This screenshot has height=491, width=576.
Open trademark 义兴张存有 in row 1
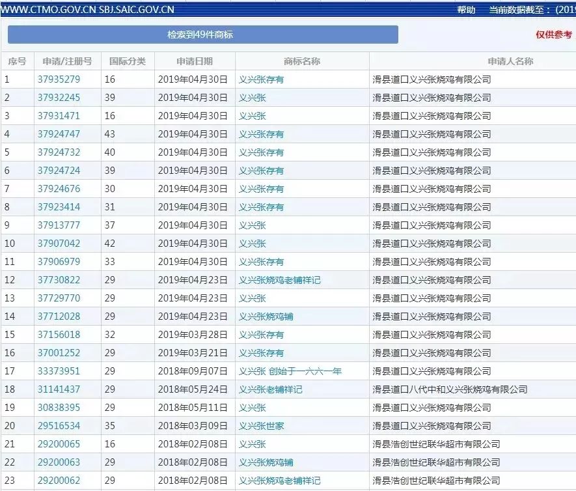261,79
